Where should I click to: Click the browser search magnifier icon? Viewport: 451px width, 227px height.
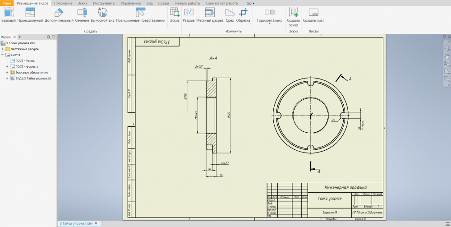[x=49, y=37]
